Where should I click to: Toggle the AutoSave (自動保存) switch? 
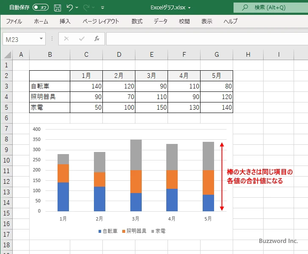point(41,8)
